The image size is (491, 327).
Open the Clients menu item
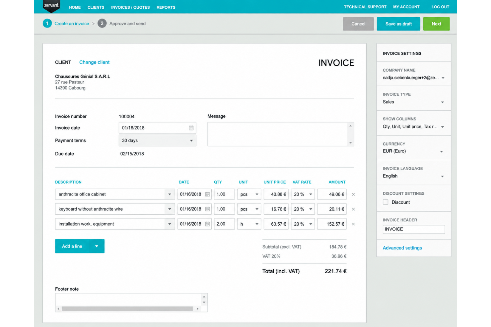pyautogui.click(x=96, y=7)
